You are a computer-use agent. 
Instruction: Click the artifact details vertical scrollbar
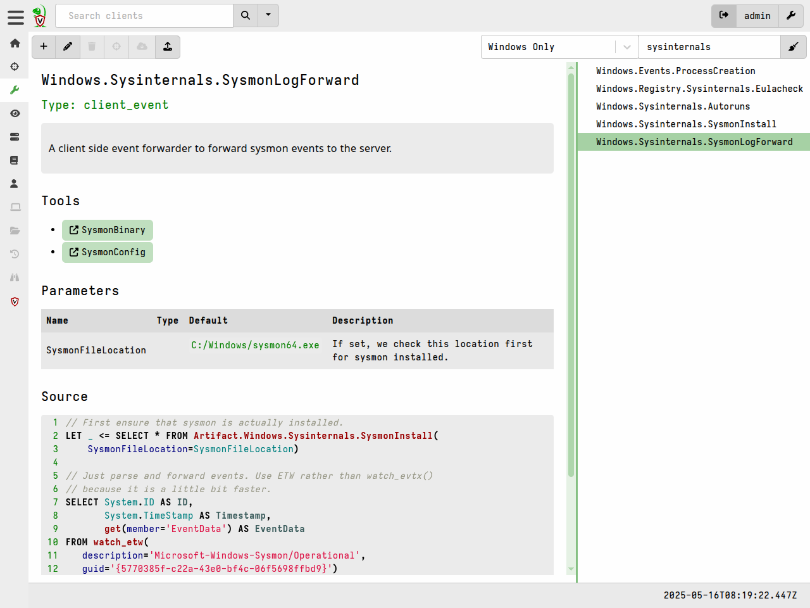[571, 275]
